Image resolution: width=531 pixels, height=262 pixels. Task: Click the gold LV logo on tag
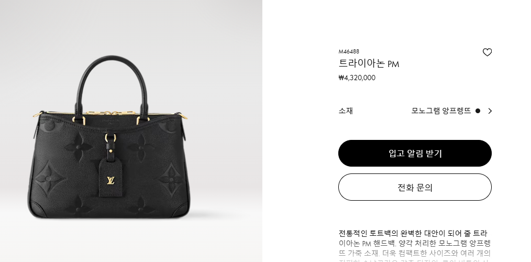[x=110, y=180]
